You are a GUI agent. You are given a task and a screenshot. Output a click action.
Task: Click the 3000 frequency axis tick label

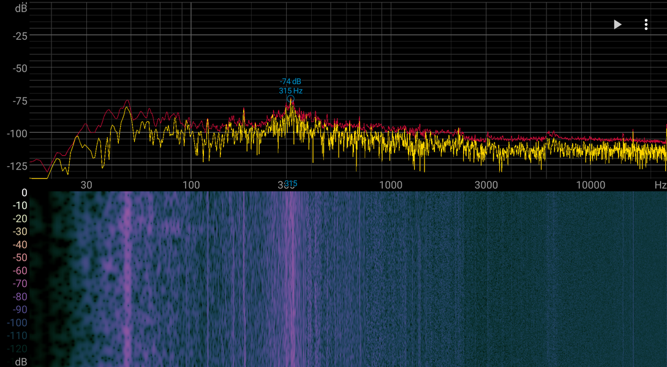(486, 185)
